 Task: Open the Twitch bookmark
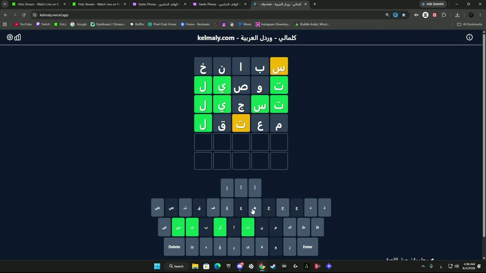[43, 24]
